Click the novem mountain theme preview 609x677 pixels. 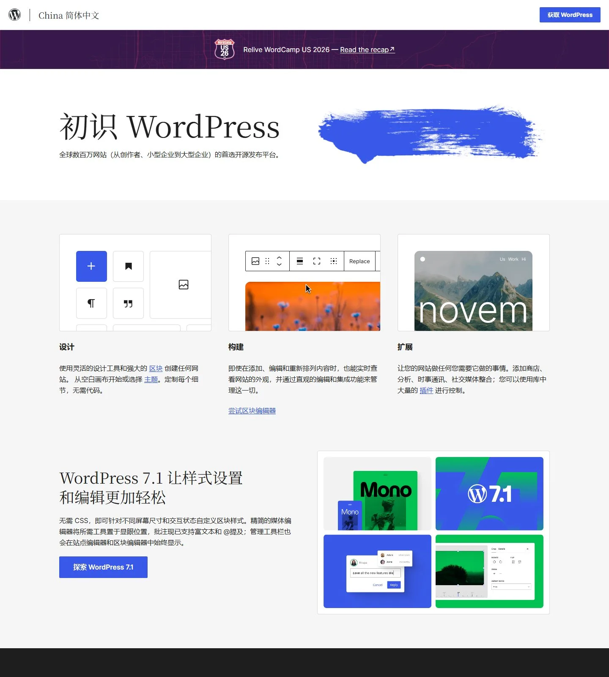473,291
